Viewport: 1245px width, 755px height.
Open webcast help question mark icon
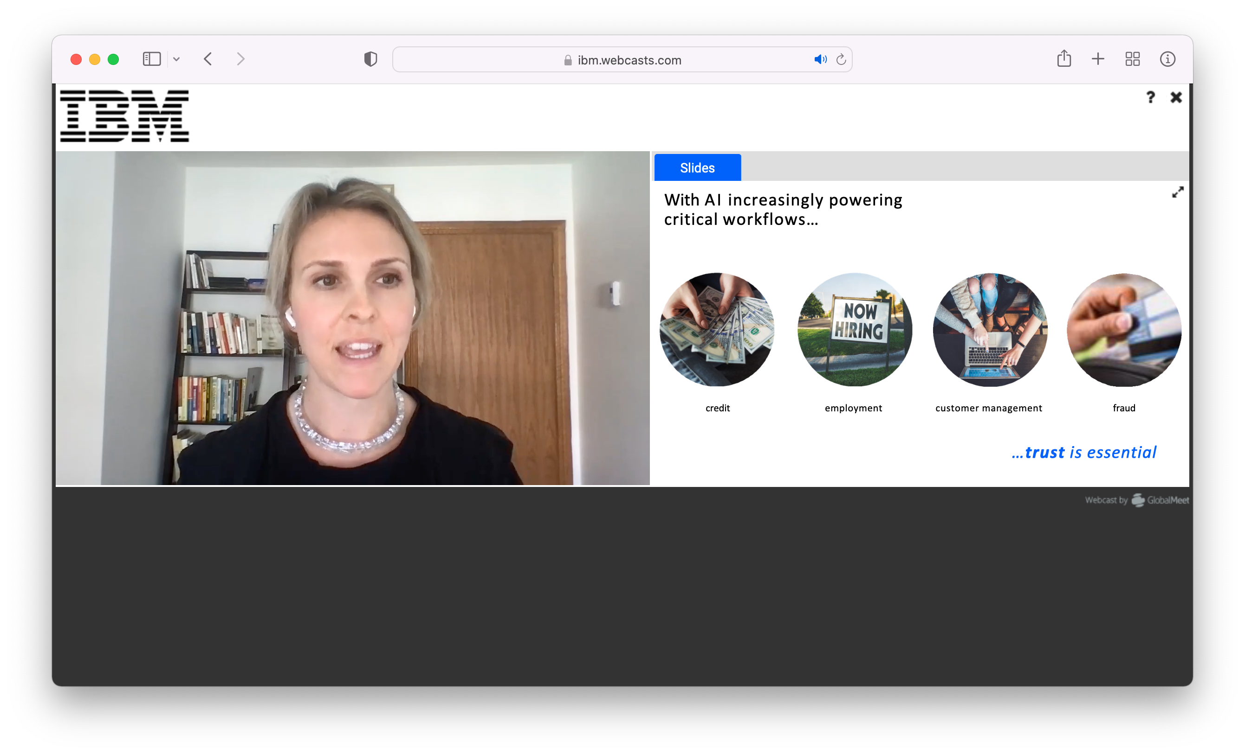[x=1150, y=97]
